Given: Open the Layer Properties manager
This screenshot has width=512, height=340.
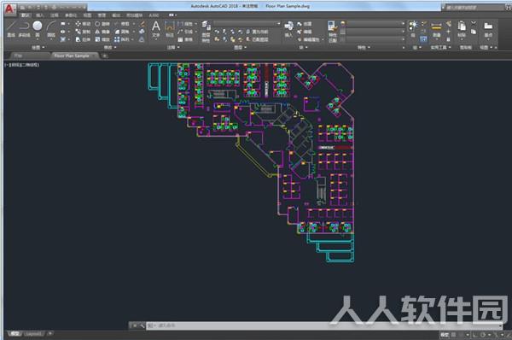Looking at the screenshot, I should (x=206, y=32).
